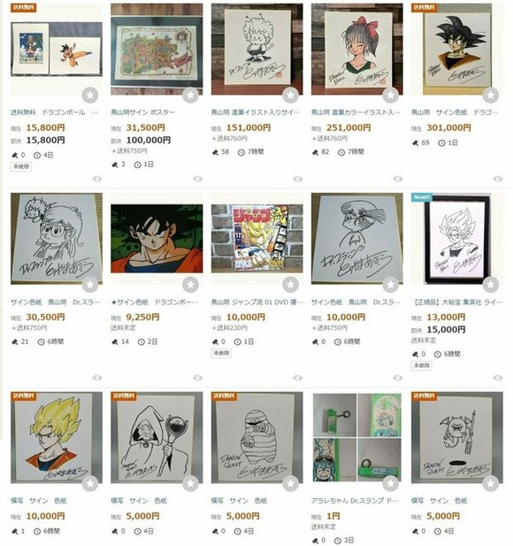Hide the 10,000円 ジャンプ流 DVD listing
The width and height of the screenshot is (513, 546).
click(x=297, y=378)
